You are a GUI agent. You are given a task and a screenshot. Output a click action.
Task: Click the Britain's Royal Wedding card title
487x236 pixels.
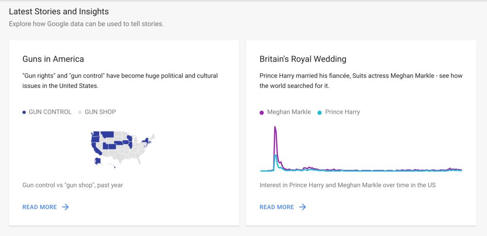[303, 59]
